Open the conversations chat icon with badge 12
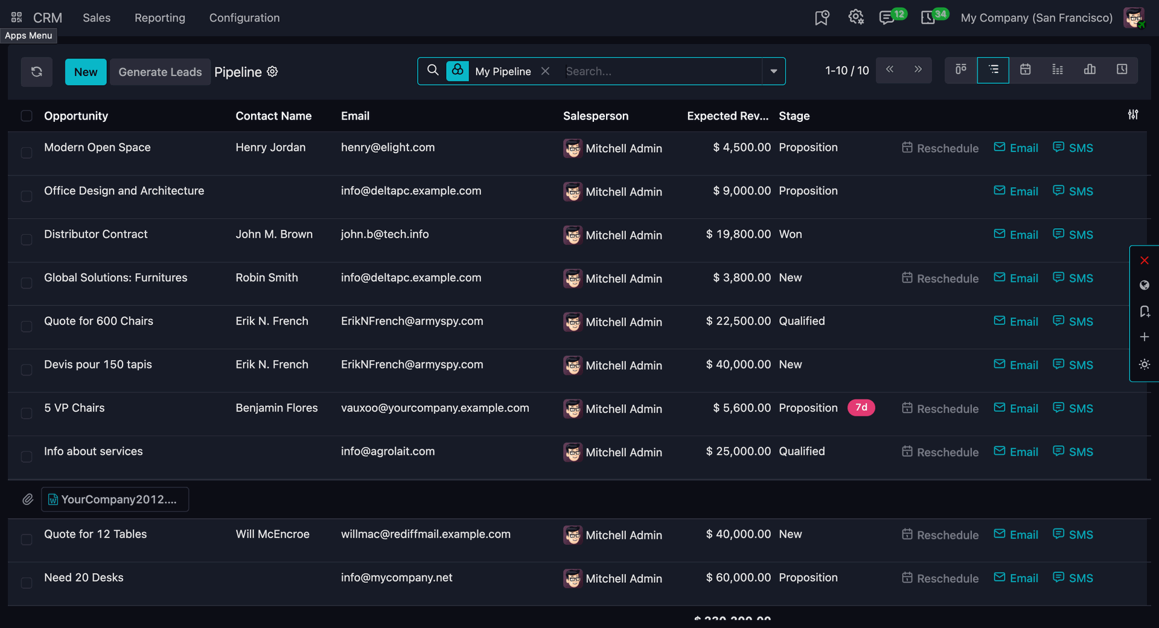Screen dimensions: 1159x628 click(886, 17)
